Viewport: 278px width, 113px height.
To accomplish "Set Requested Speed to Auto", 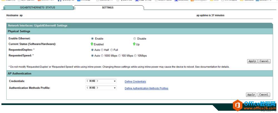I will coord(92,56).
